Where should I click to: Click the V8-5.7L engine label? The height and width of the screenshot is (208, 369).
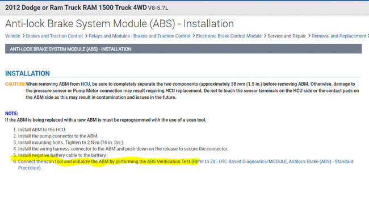pyautogui.click(x=158, y=8)
